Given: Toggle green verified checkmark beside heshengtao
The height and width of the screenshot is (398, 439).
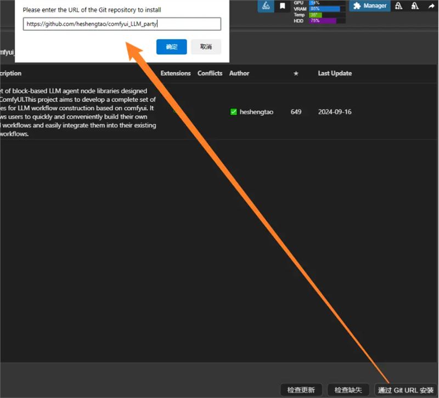Looking at the screenshot, I should pos(234,112).
